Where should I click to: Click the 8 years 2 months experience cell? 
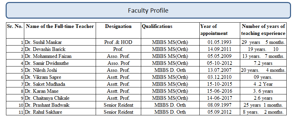coord(263,112)
